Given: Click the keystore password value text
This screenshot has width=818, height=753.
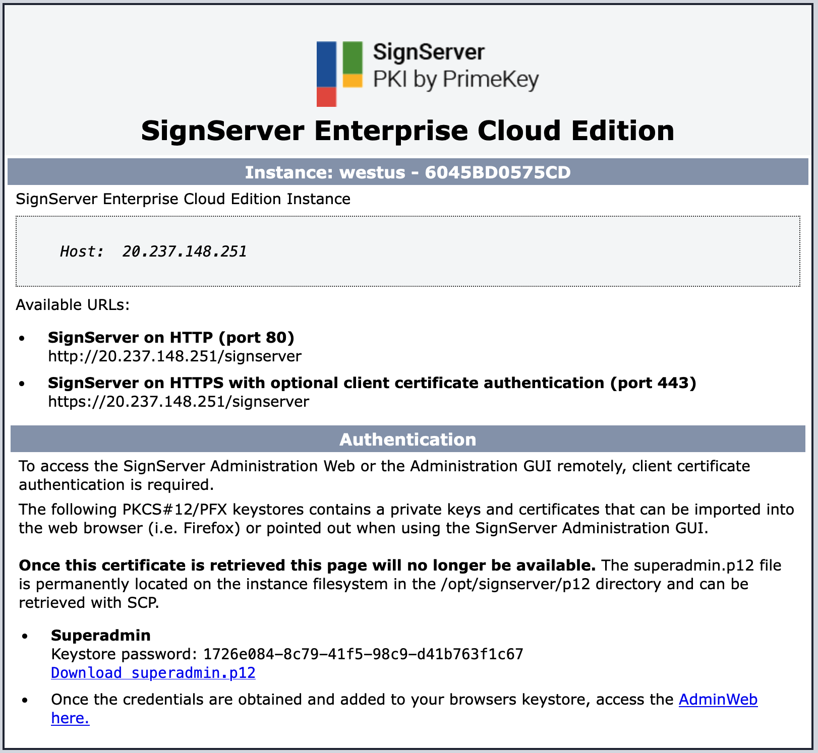Looking at the screenshot, I should [363, 654].
